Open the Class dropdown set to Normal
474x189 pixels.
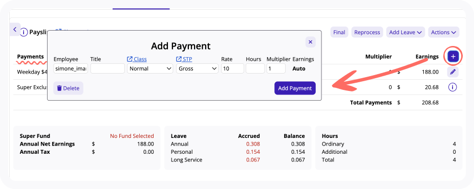(x=150, y=68)
